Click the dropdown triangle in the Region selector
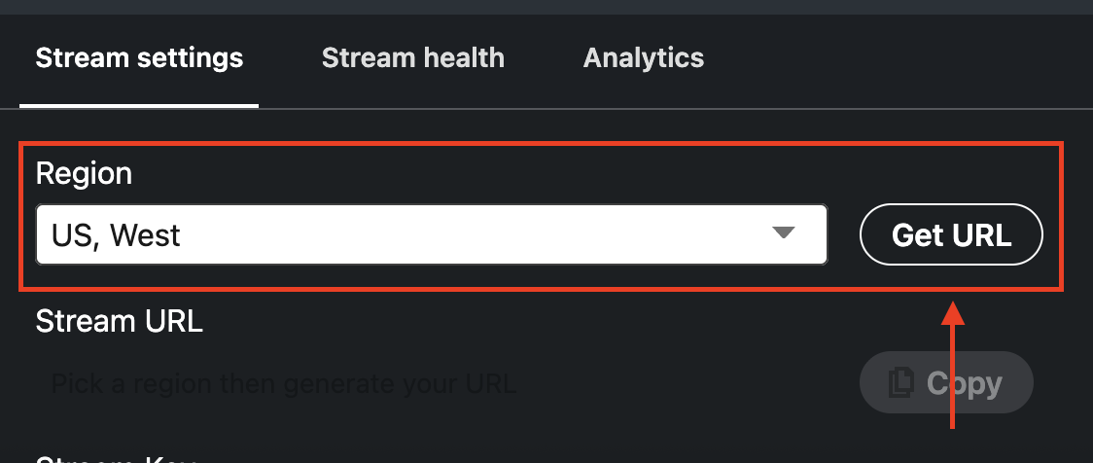1093x463 pixels. tap(783, 233)
